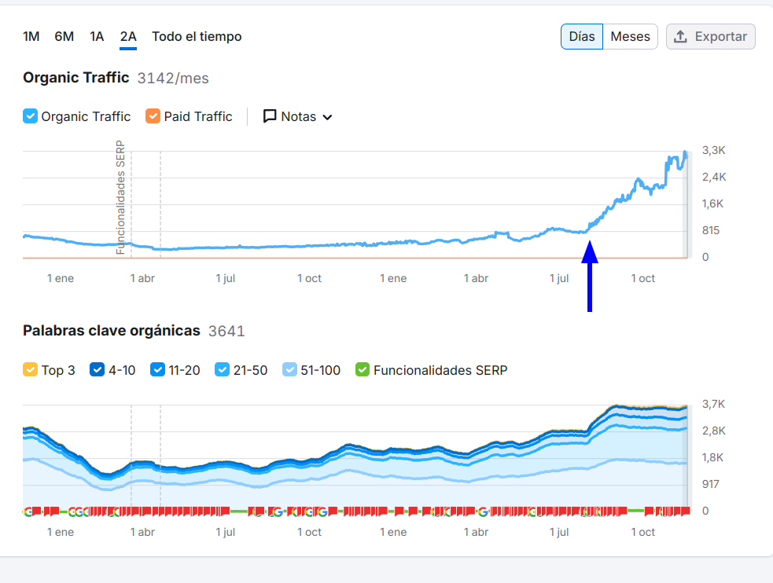Hide the 11-20 positions series
This screenshot has height=583, width=773.
point(157,370)
